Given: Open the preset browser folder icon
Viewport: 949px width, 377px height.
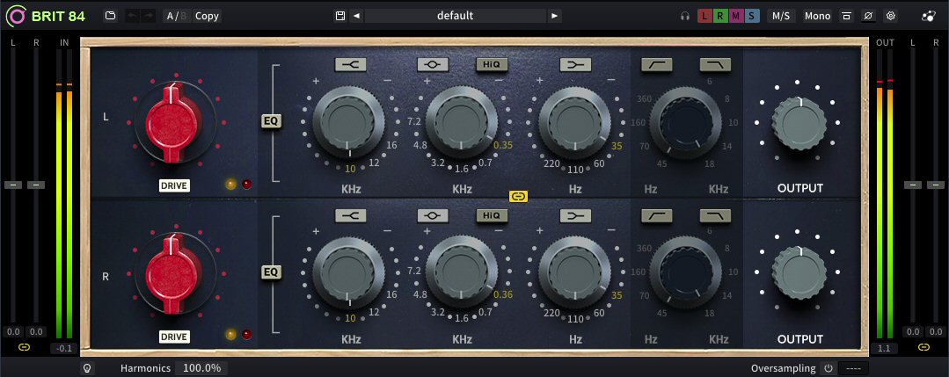Looking at the screenshot, I should click(110, 16).
